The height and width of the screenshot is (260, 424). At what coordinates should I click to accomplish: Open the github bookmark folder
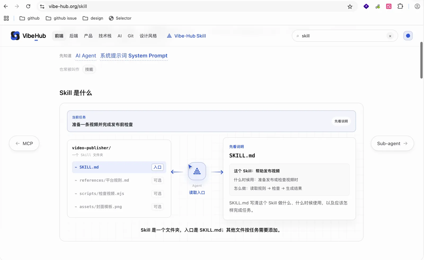pos(30,18)
